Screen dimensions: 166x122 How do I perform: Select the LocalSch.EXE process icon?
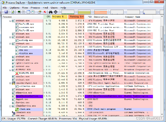click(14, 113)
